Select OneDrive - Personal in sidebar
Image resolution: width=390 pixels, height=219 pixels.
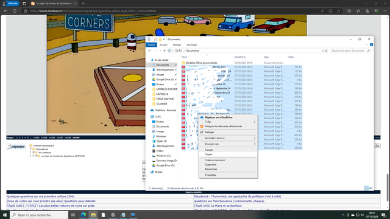165,110
